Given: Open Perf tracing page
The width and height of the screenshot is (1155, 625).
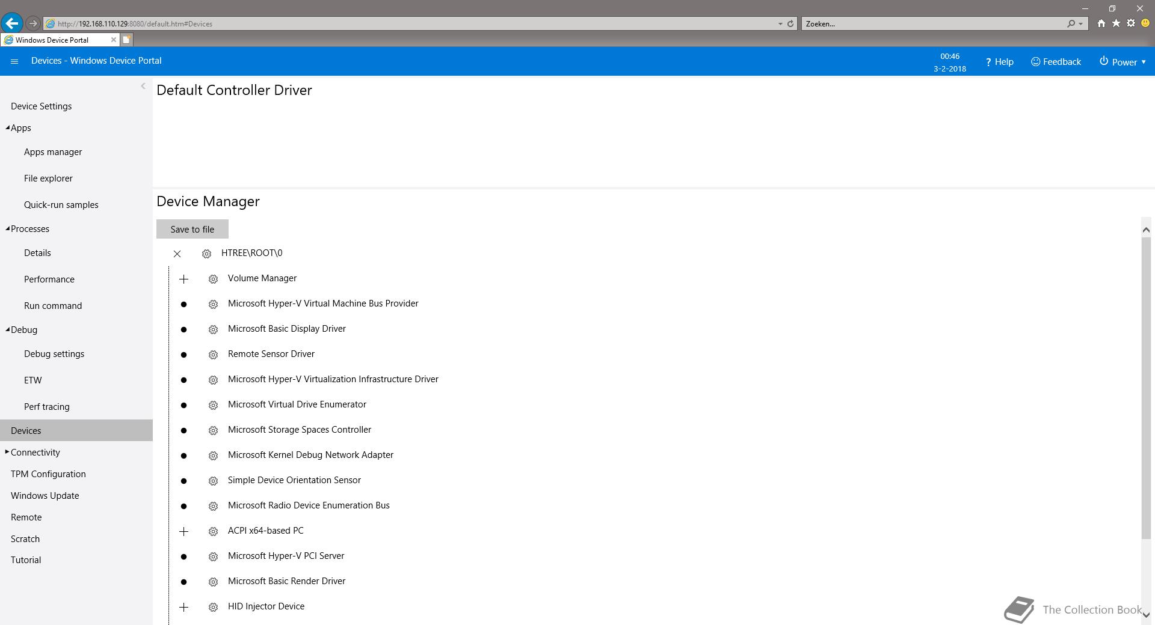Looking at the screenshot, I should [47, 407].
